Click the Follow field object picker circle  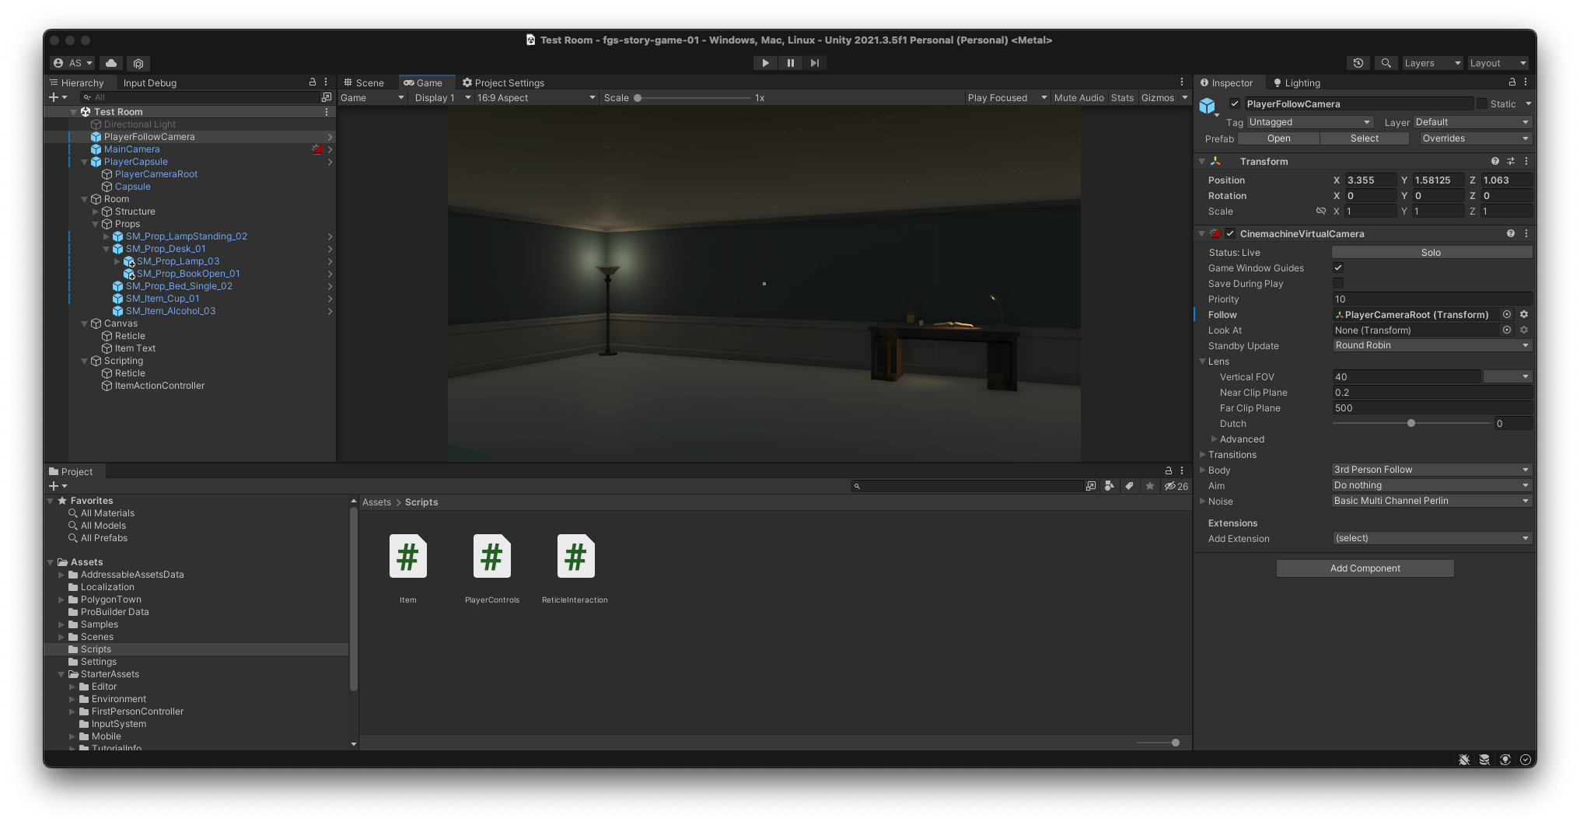1507,314
